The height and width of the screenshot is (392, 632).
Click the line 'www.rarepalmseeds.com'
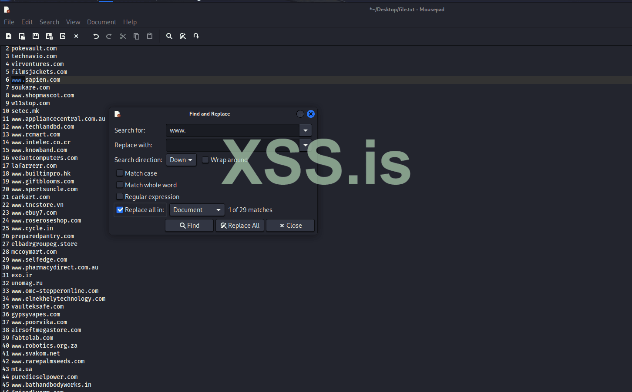(48, 361)
